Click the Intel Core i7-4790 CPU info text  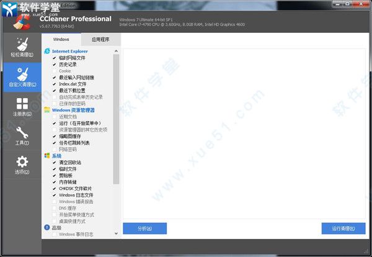(x=182, y=24)
